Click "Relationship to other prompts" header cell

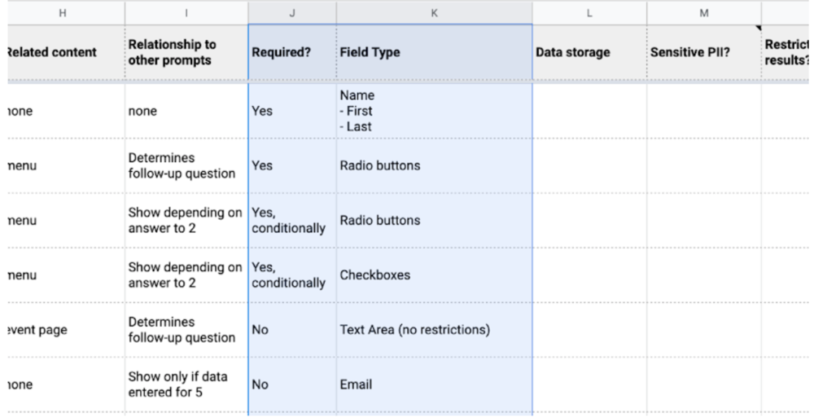[187, 52]
